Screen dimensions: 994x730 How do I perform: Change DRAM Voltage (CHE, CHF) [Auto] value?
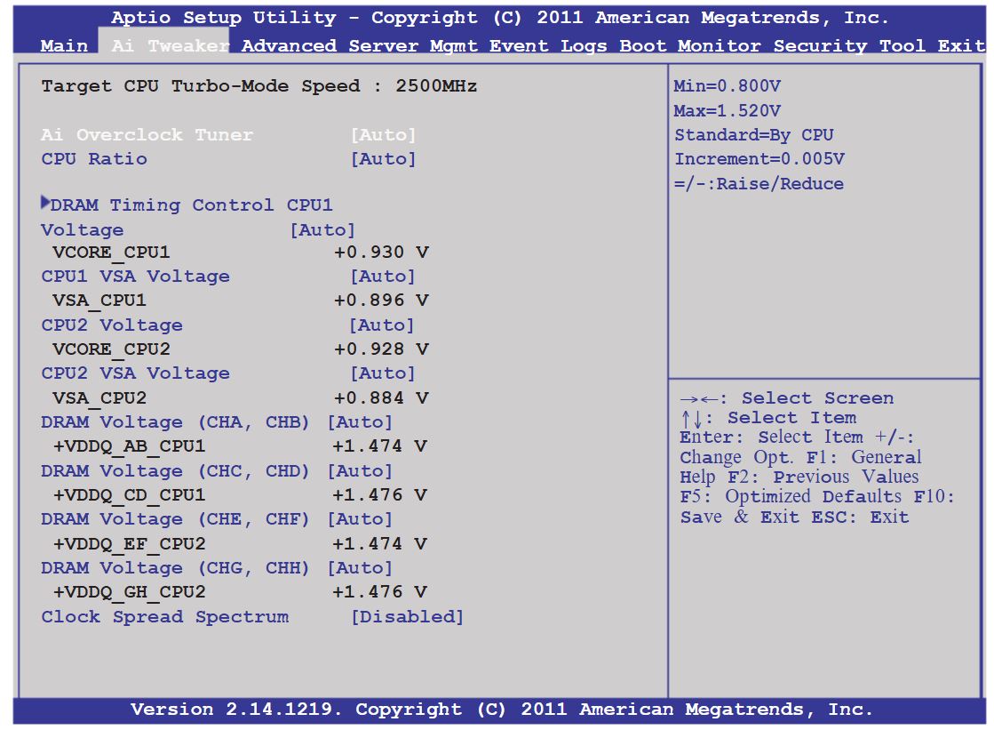pos(360,519)
